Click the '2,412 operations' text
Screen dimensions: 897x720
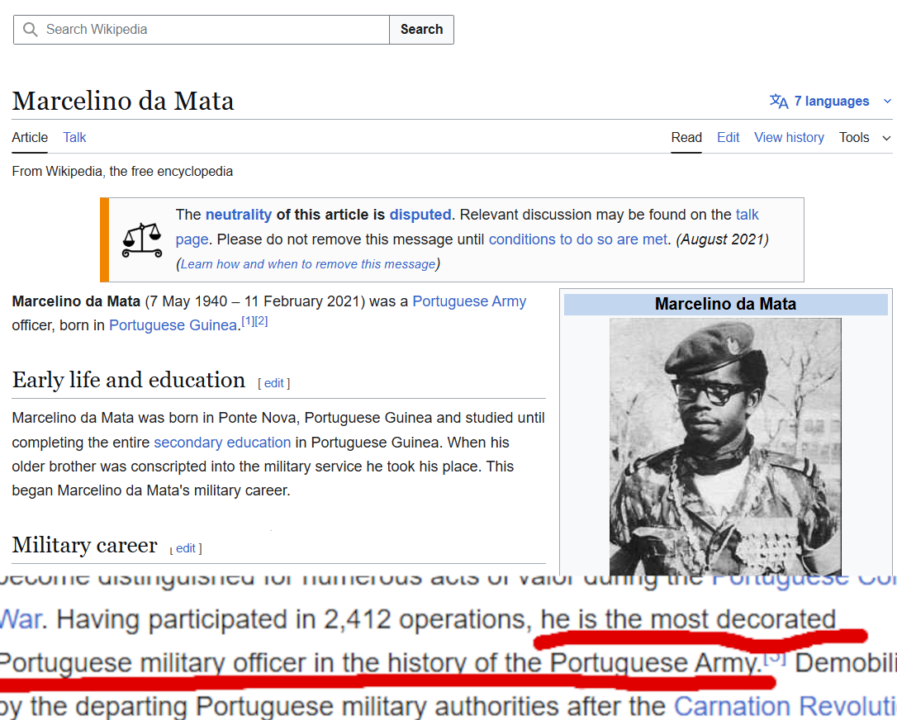click(x=425, y=619)
